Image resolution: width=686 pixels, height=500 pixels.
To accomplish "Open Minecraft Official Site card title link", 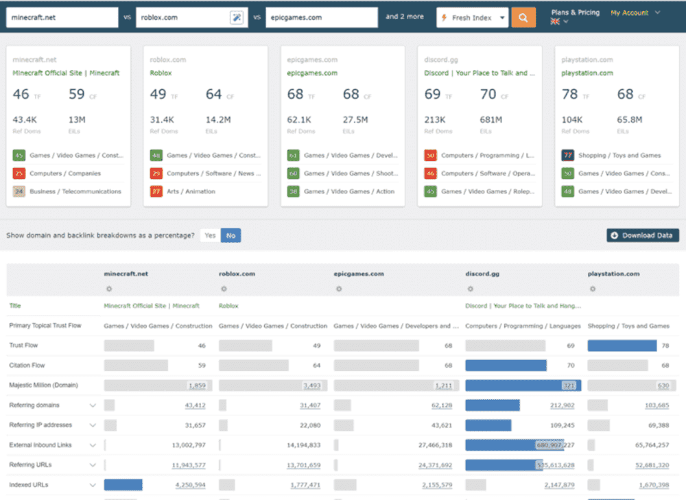I will coord(66,73).
